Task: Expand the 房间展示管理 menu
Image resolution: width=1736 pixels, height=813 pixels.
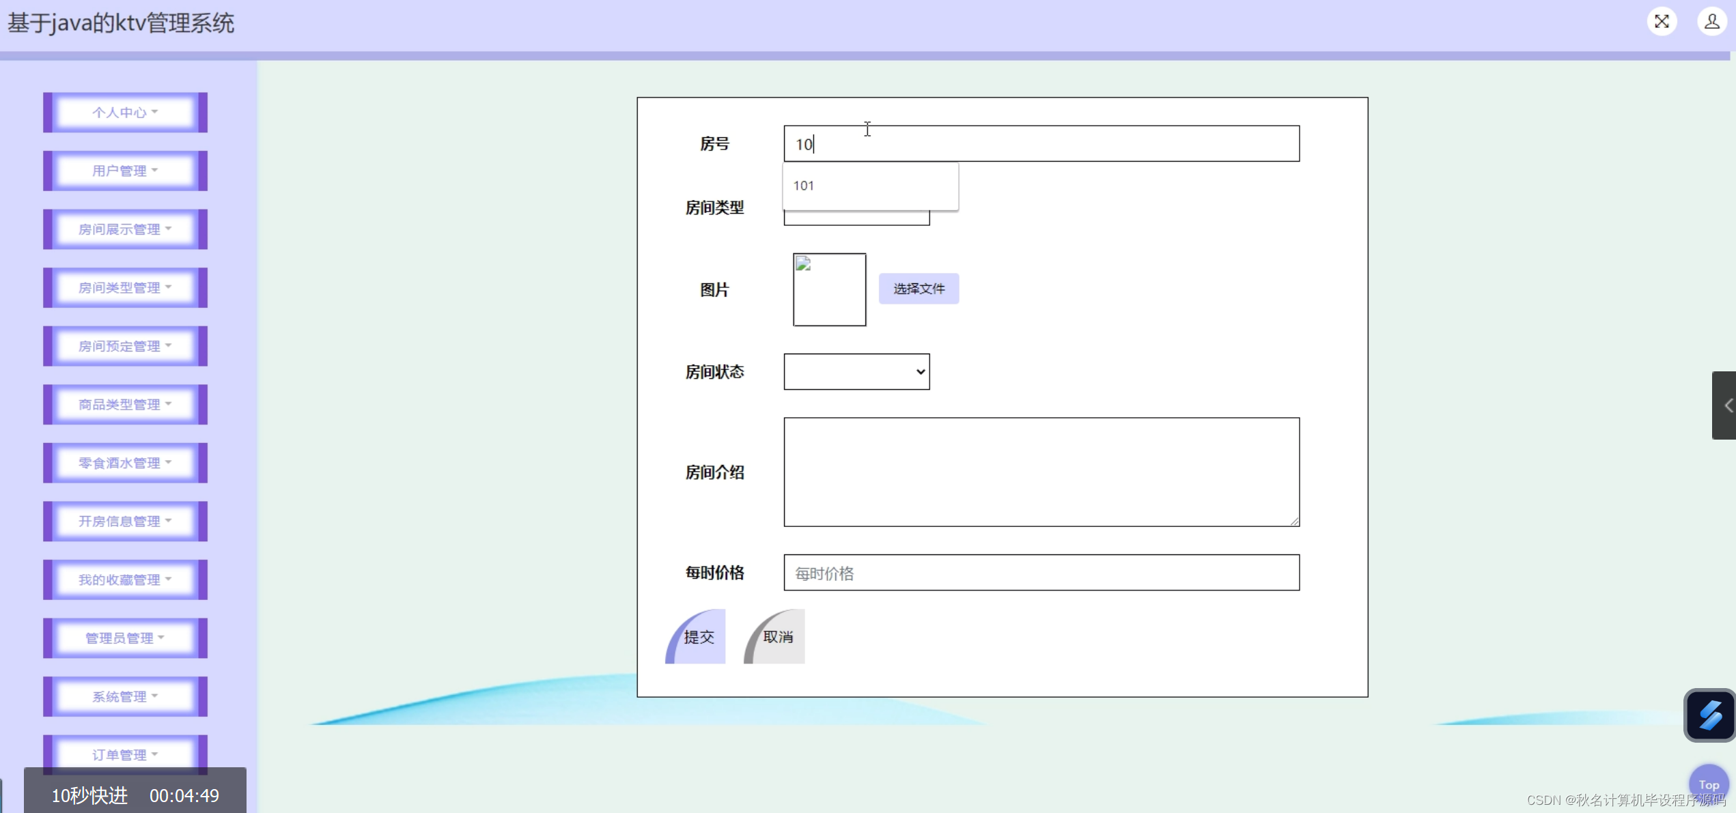Action: click(125, 229)
